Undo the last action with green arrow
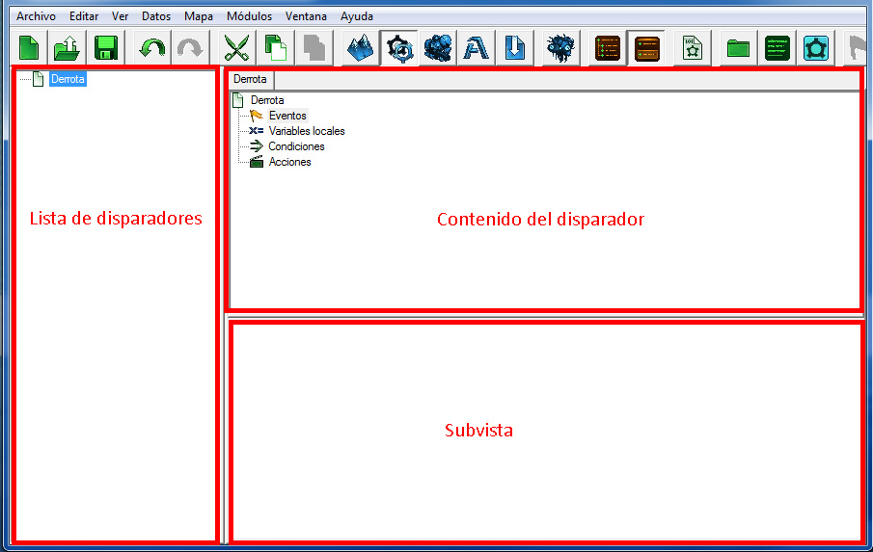The image size is (873, 552). pos(152,48)
